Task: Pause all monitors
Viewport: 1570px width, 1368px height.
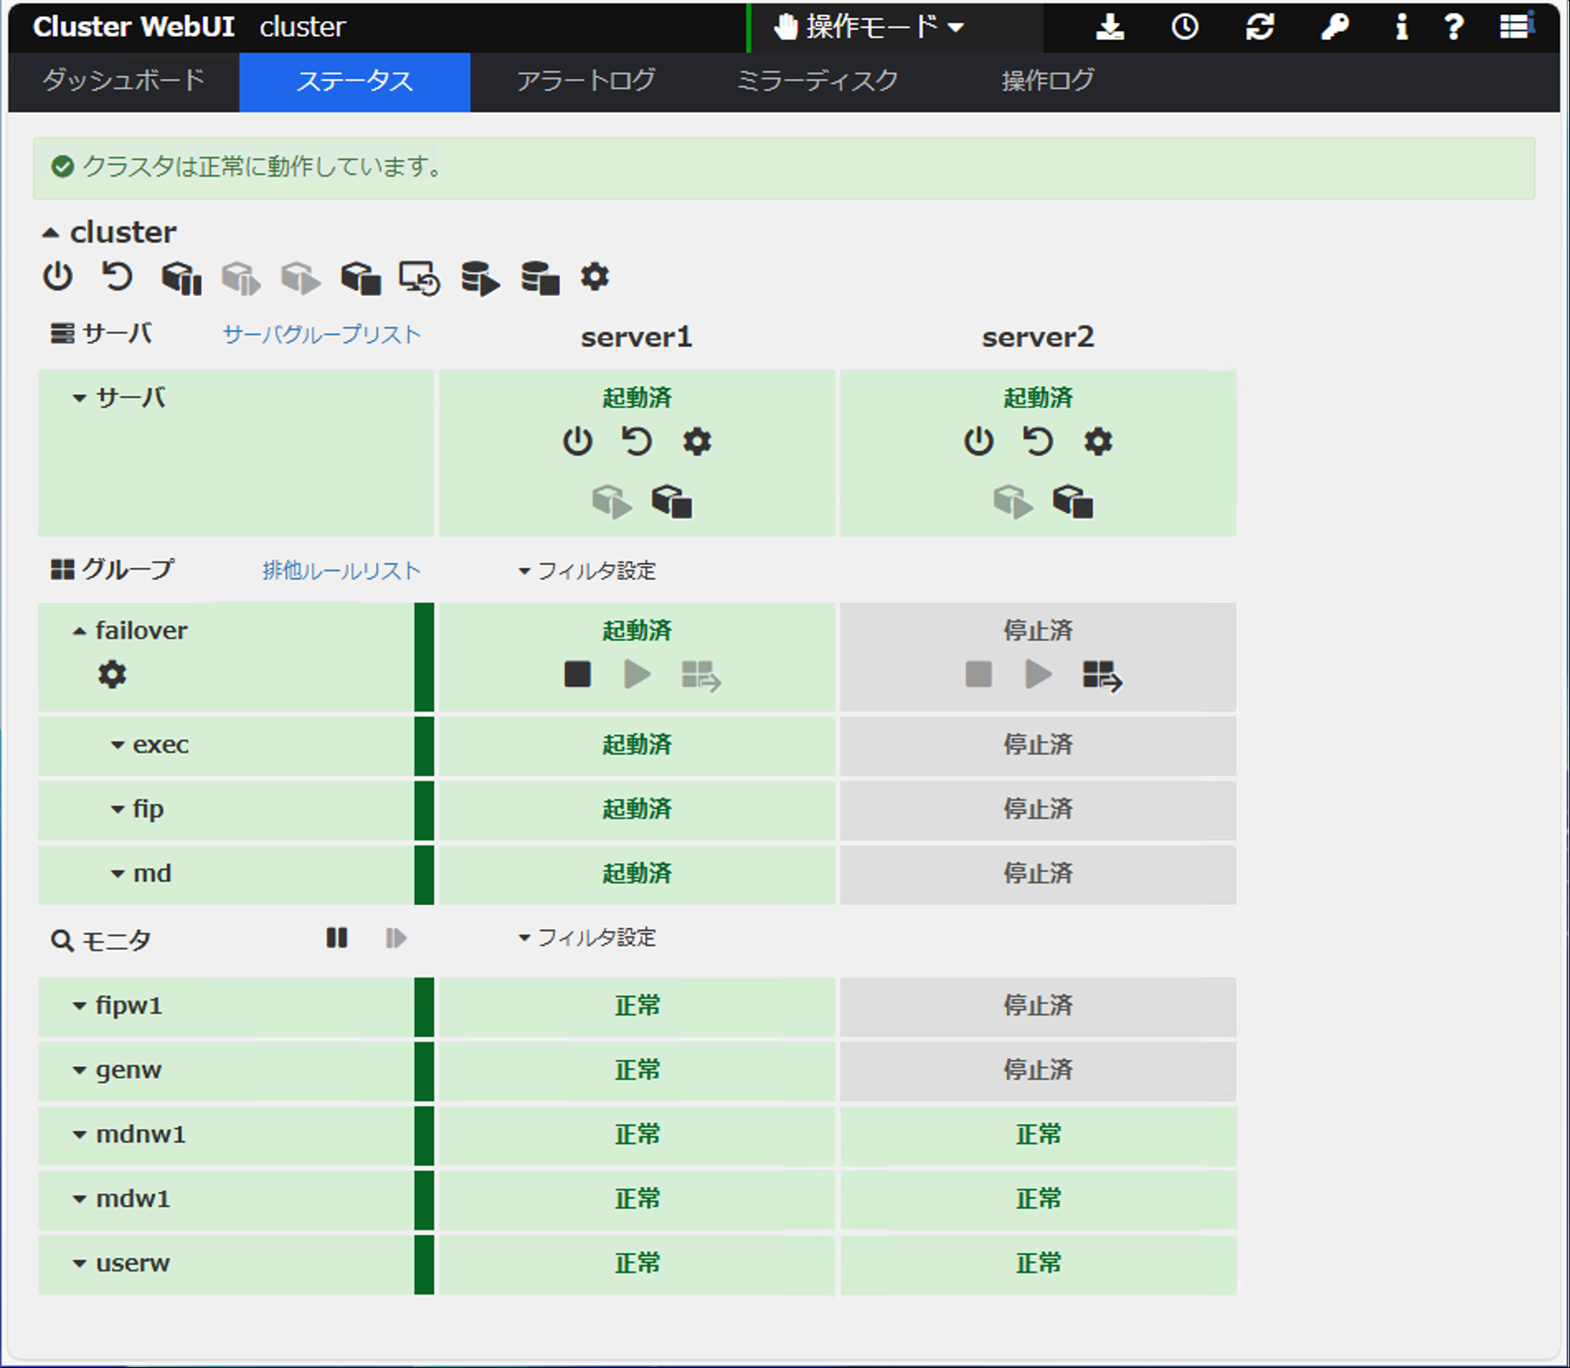Action: point(337,938)
